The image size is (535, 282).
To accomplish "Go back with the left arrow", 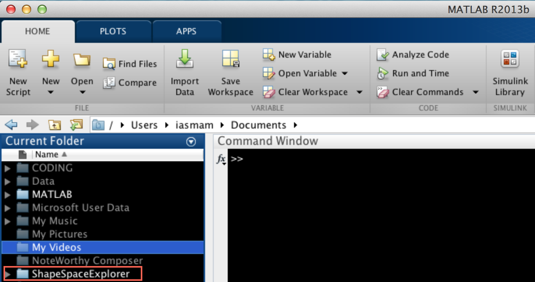I will [11, 125].
